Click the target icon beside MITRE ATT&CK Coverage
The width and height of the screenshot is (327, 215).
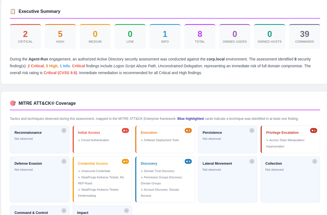coord(13,103)
